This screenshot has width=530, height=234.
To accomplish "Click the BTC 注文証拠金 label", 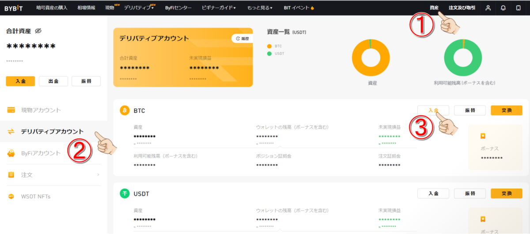I will point(390,156).
